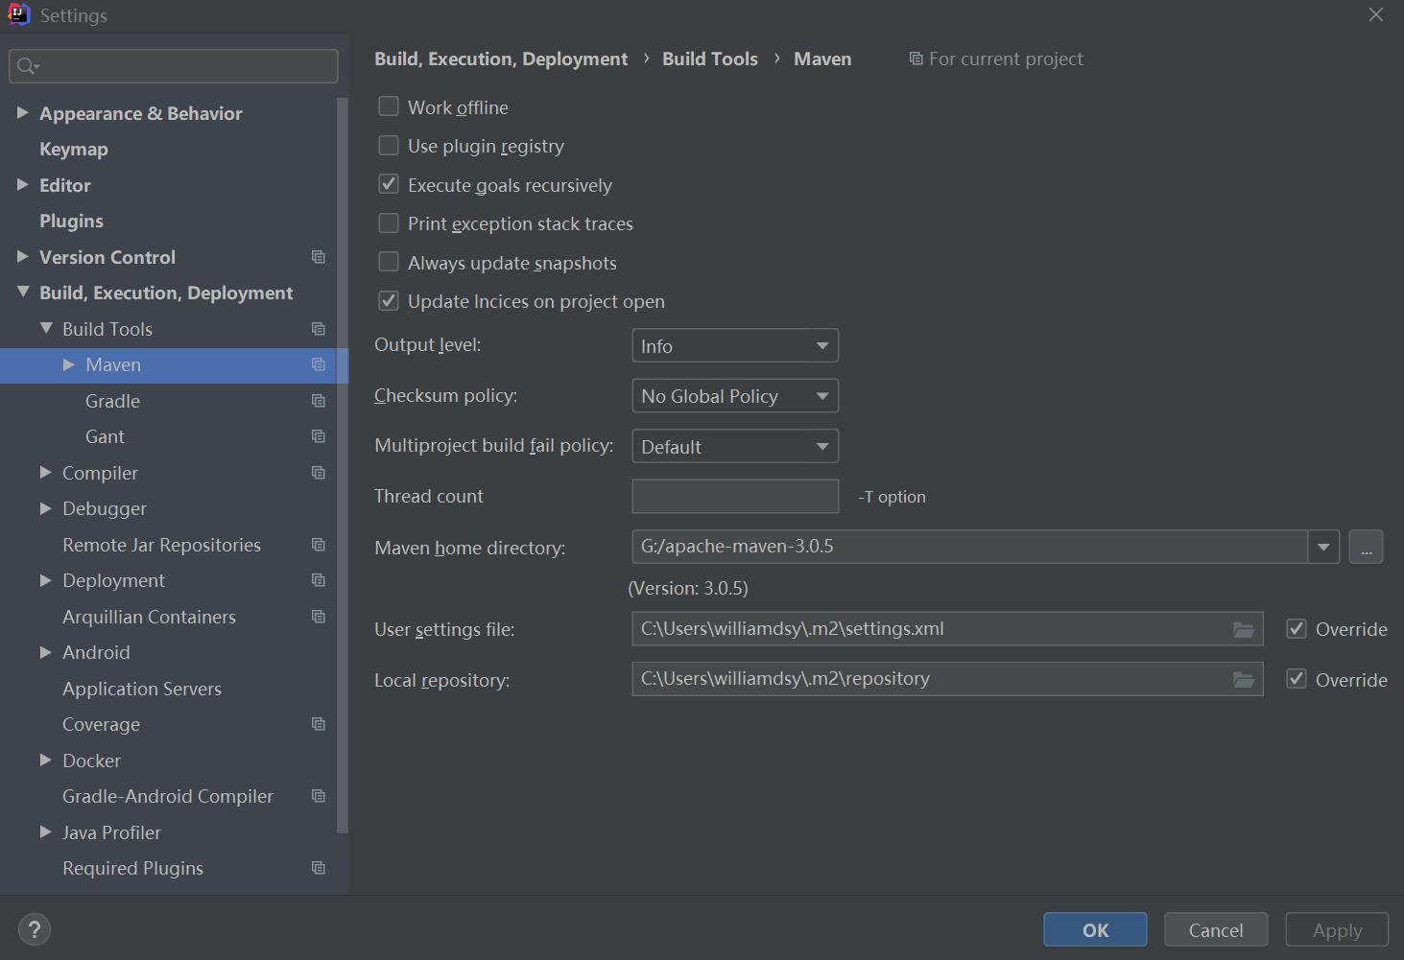The width and height of the screenshot is (1404, 960).
Task: Click the search magnifier icon in settings search
Action: 27,66
